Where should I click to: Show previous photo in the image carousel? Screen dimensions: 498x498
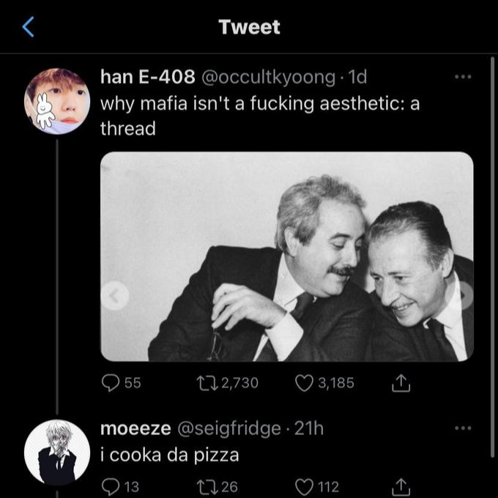click(115, 296)
